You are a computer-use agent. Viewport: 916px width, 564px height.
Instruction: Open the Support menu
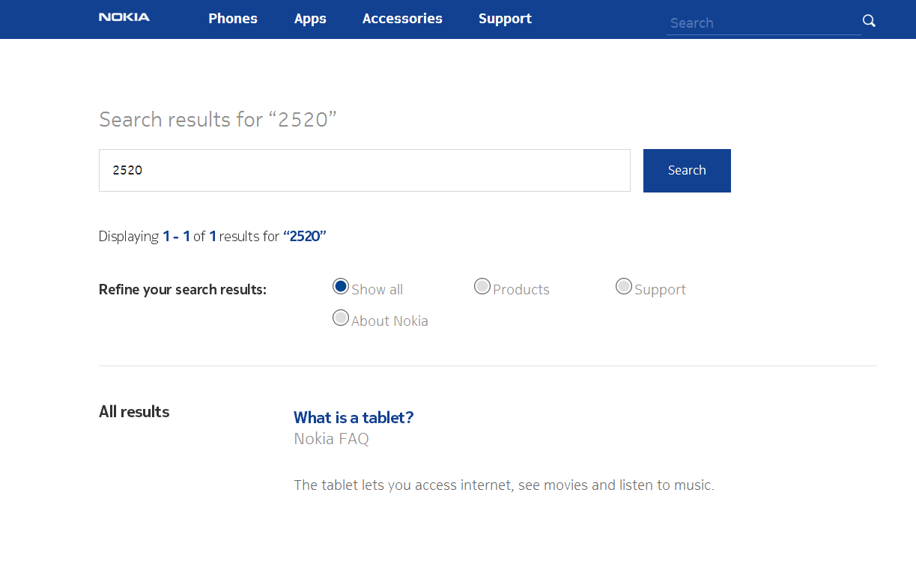[505, 19]
